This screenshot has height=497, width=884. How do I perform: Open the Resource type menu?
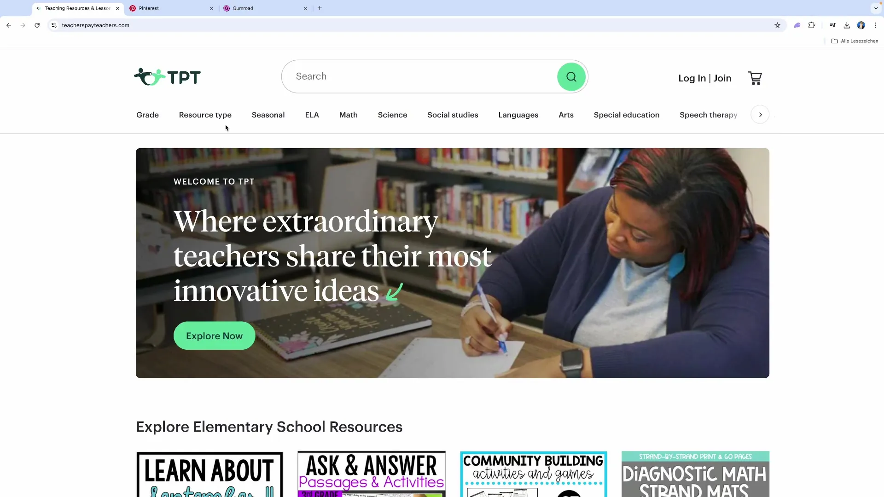(205, 115)
